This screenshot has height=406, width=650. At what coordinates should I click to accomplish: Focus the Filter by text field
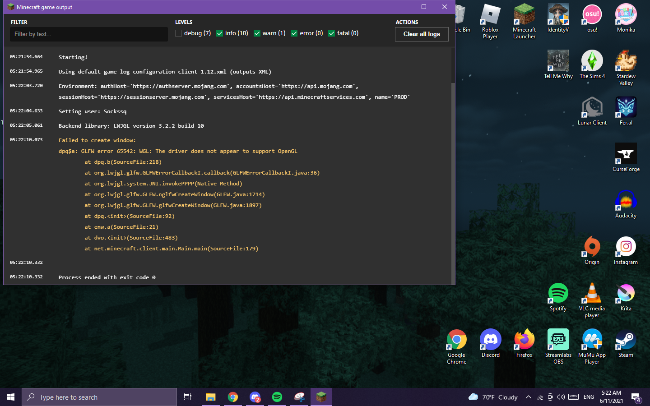tap(89, 34)
